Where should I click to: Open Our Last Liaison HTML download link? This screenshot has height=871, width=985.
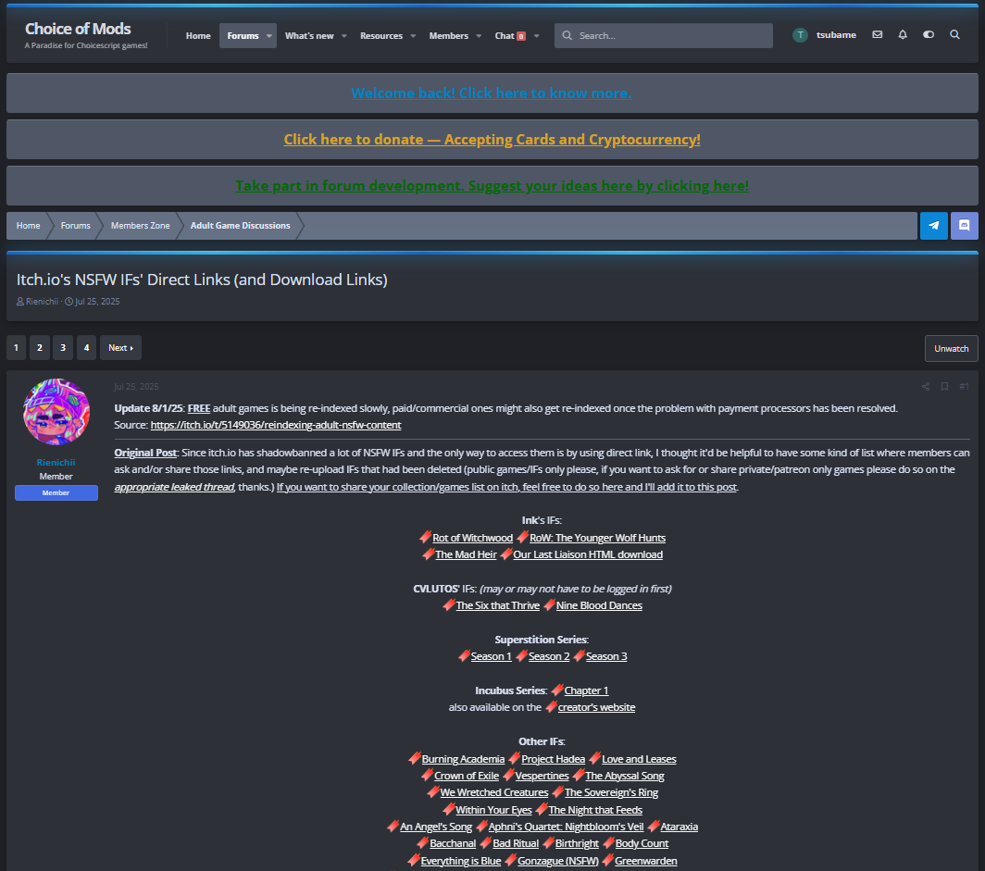pos(588,554)
